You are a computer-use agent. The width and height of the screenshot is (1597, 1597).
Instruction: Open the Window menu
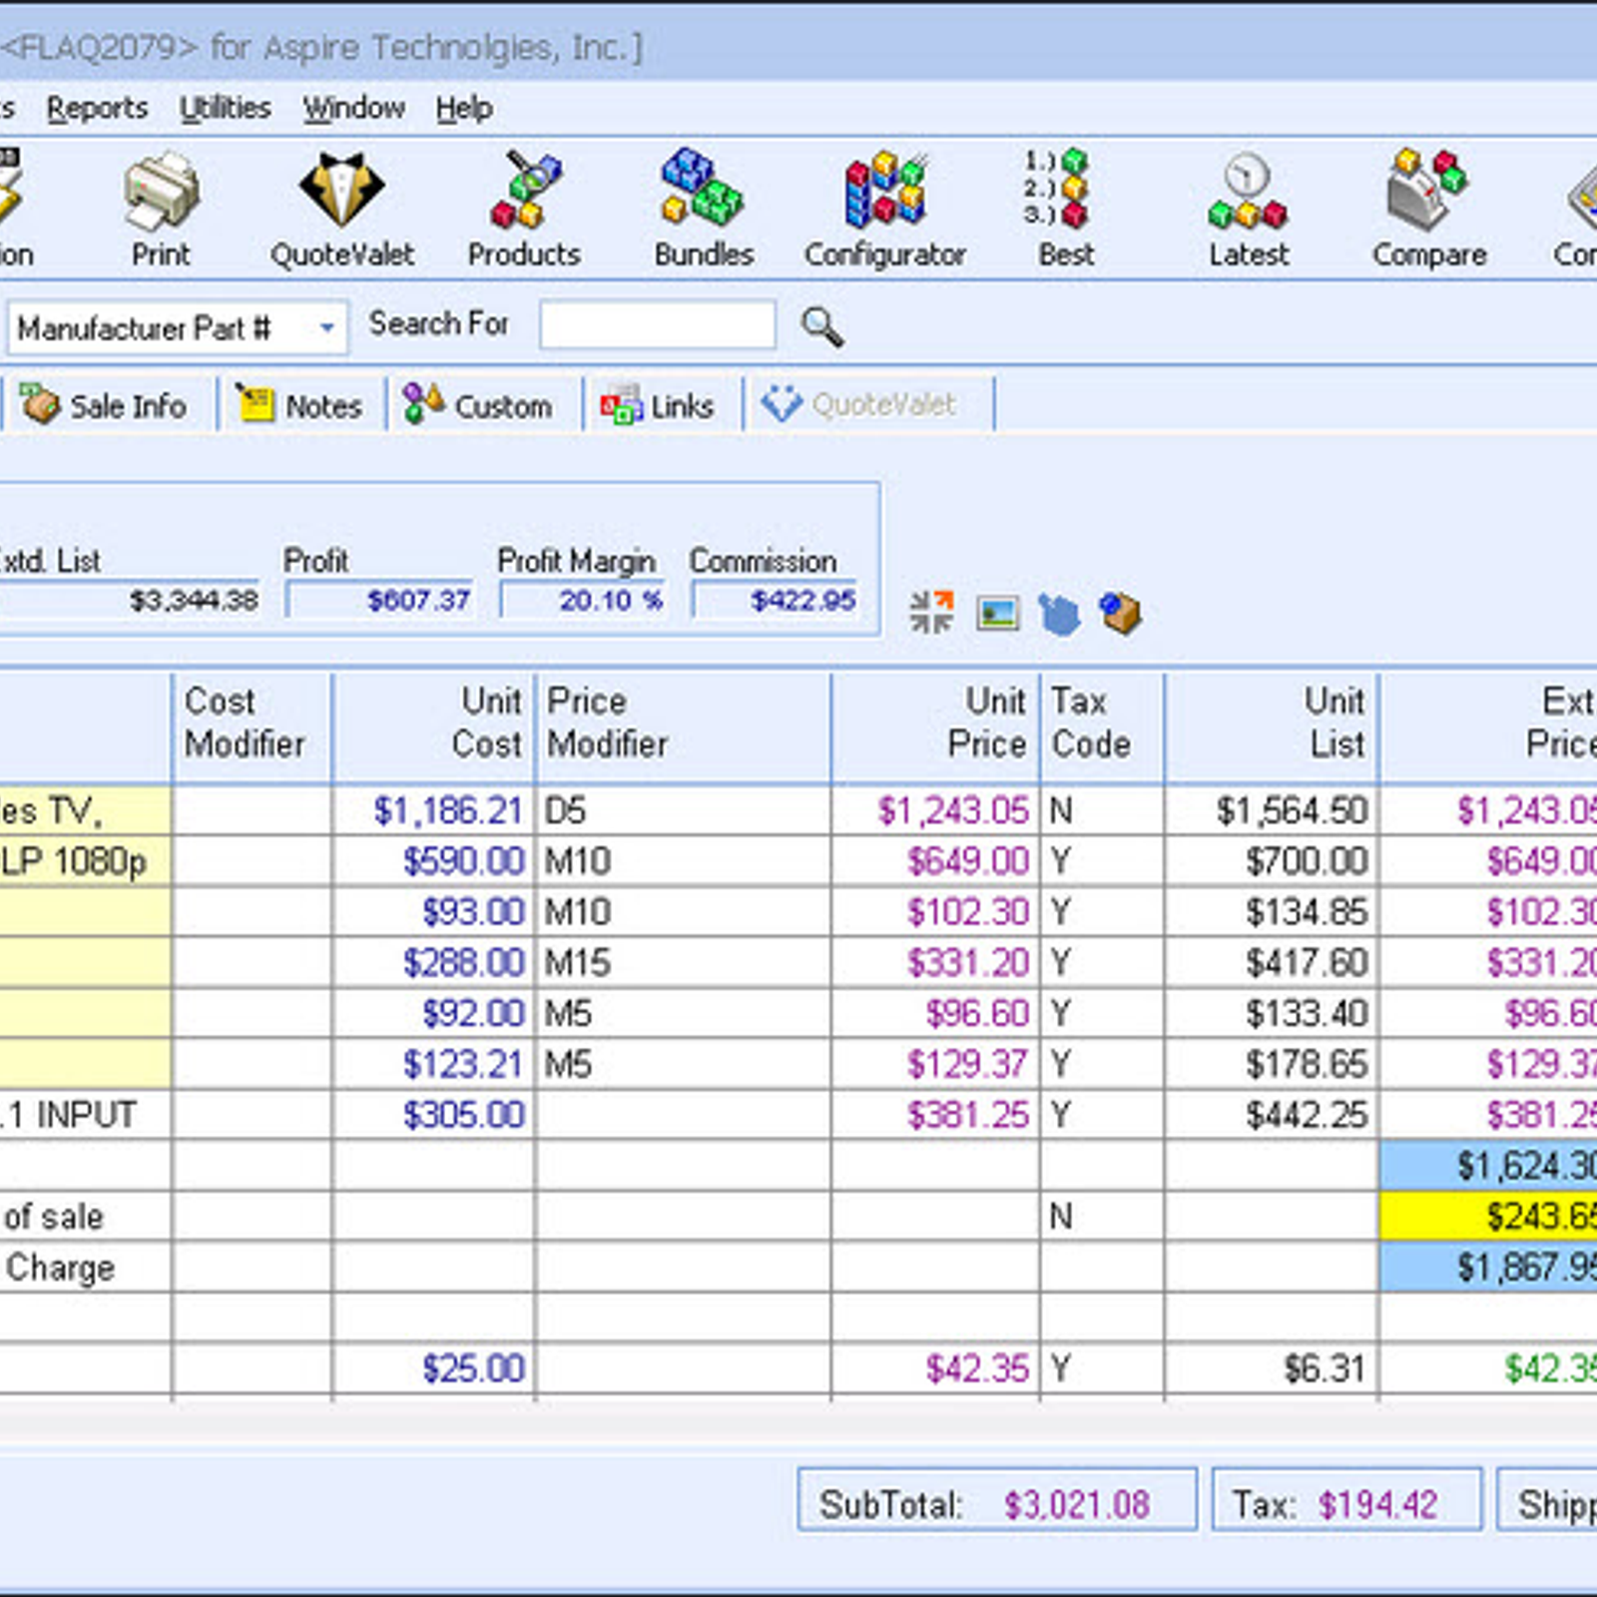click(353, 108)
